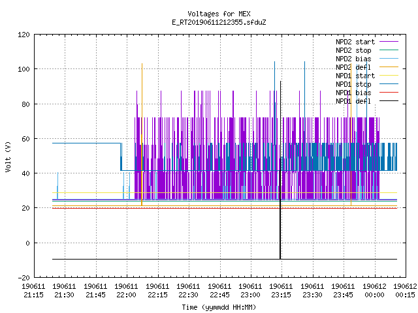Image resolution: width=418 pixels, height=313 pixels.
Task: Click the light blue NPD2 bias spike near 21:30
Action: (x=57, y=185)
